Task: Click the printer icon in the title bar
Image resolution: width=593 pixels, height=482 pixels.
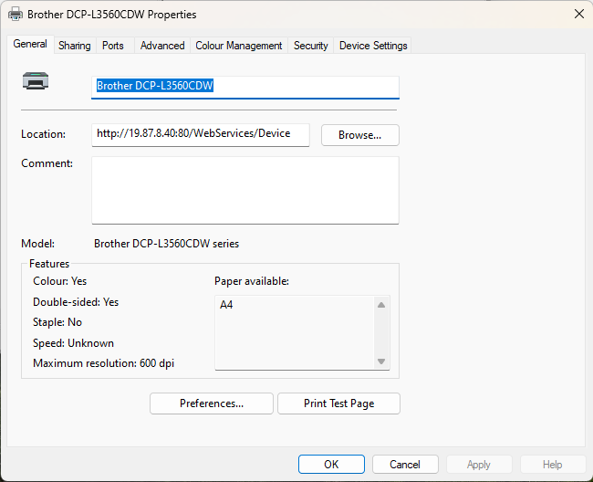Action: coord(16,15)
